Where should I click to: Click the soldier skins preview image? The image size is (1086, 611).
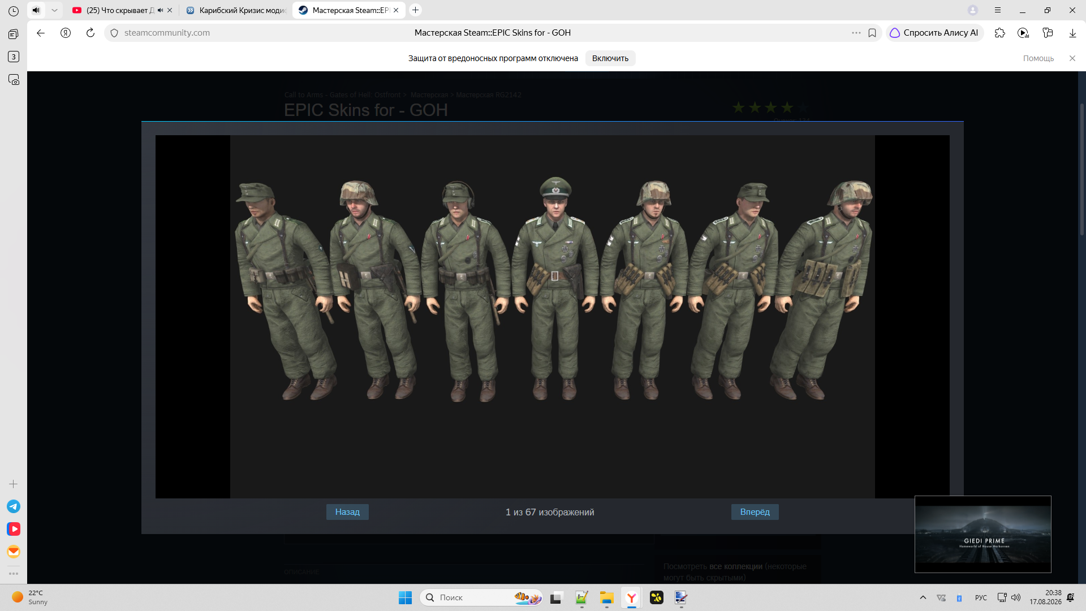pyautogui.click(x=553, y=317)
